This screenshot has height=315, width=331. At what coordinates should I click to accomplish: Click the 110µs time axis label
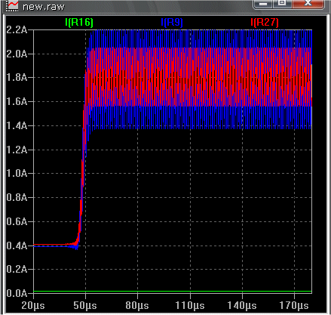pyautogui.click(x=190, y=306)
